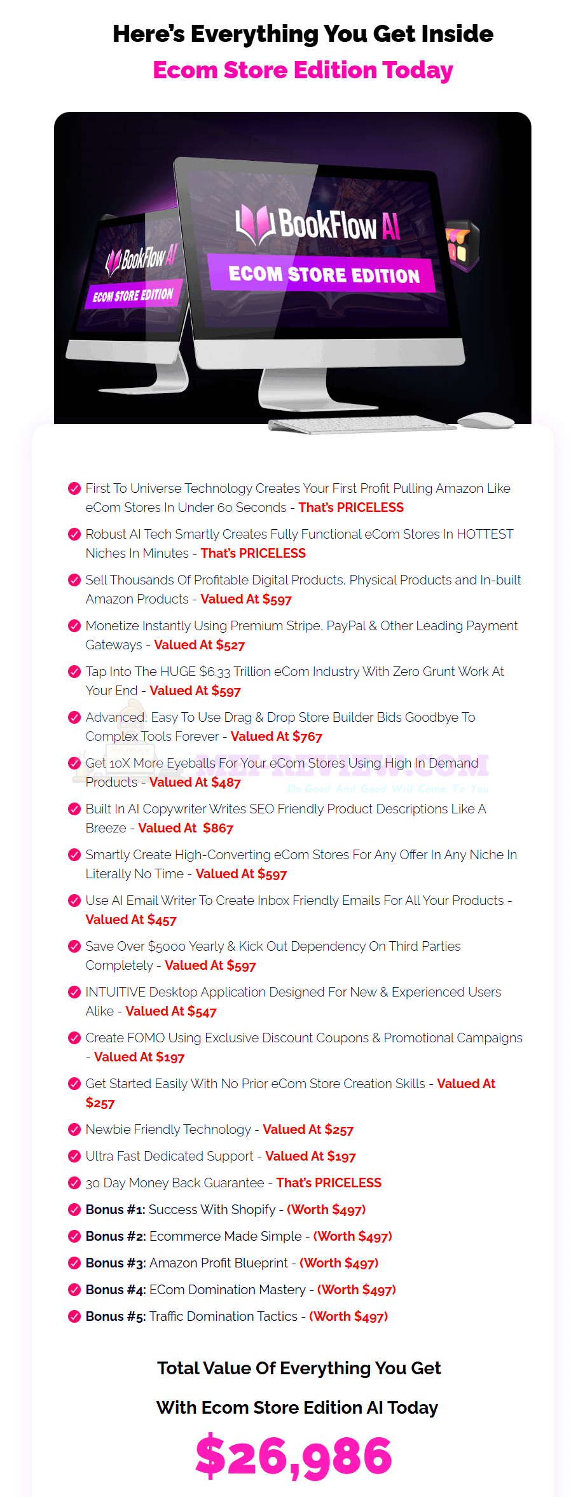Click the checkmark next to "Bonus #5"

74,1316
